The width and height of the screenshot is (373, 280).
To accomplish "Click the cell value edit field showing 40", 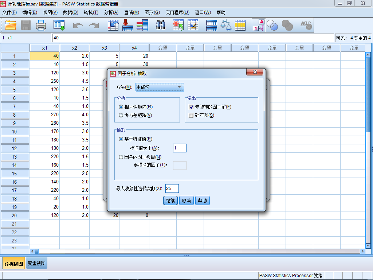I will [x=193, y=38].
